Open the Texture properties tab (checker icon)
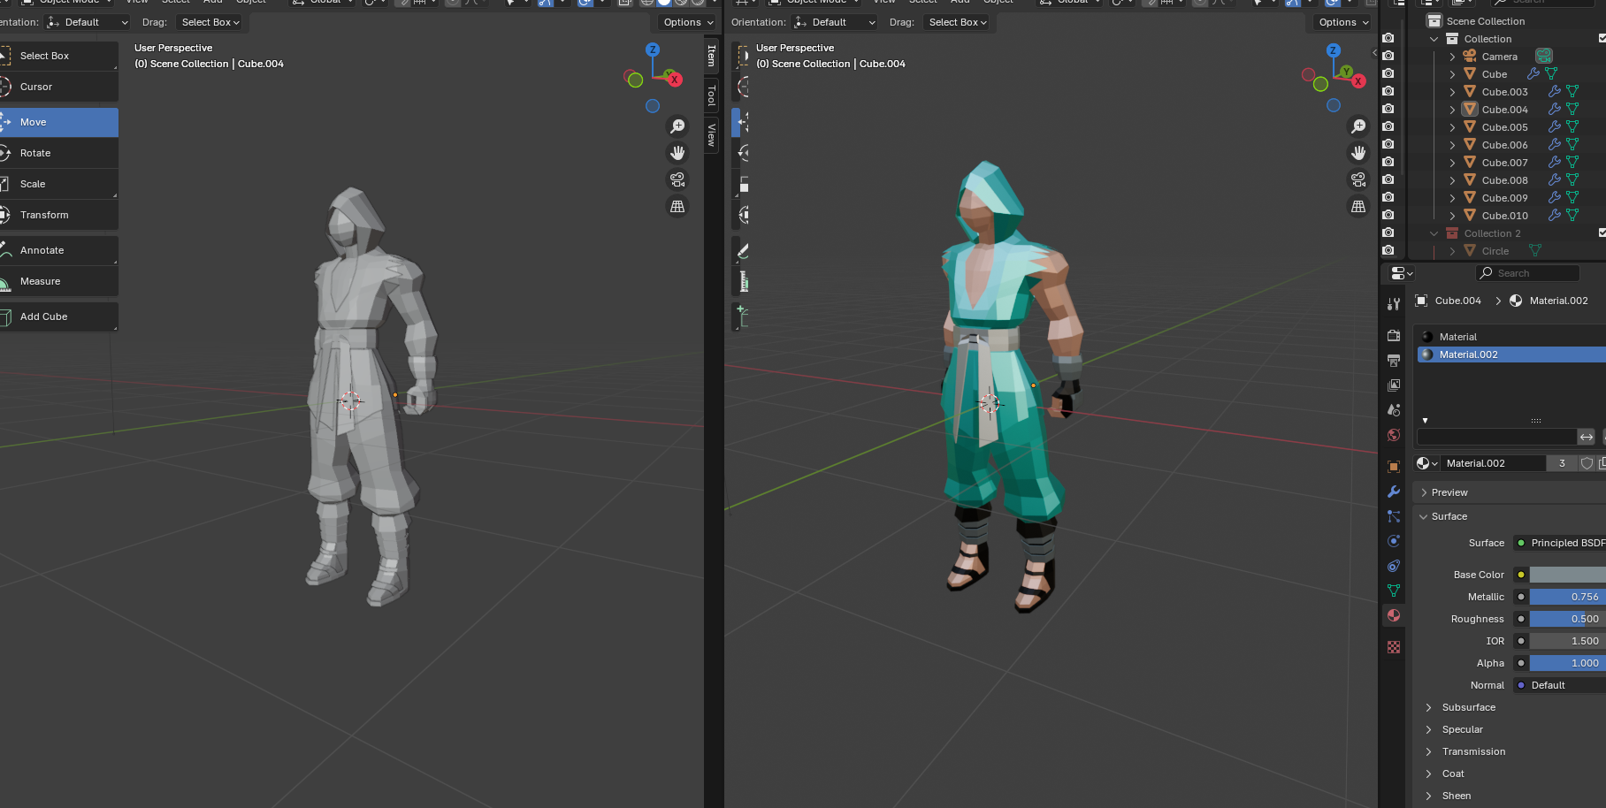Image resolution: width=1606 pixels, height=808 pixels. (1394, 647)
